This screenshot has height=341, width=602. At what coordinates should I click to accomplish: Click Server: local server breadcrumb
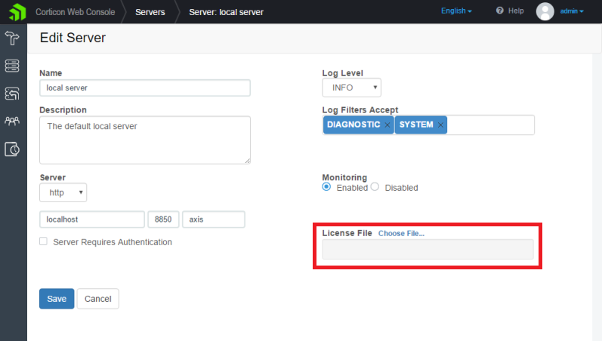[226, 12]
